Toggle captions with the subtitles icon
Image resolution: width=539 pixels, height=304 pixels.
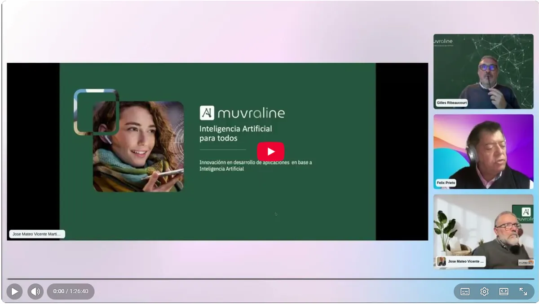click(465, 291)
